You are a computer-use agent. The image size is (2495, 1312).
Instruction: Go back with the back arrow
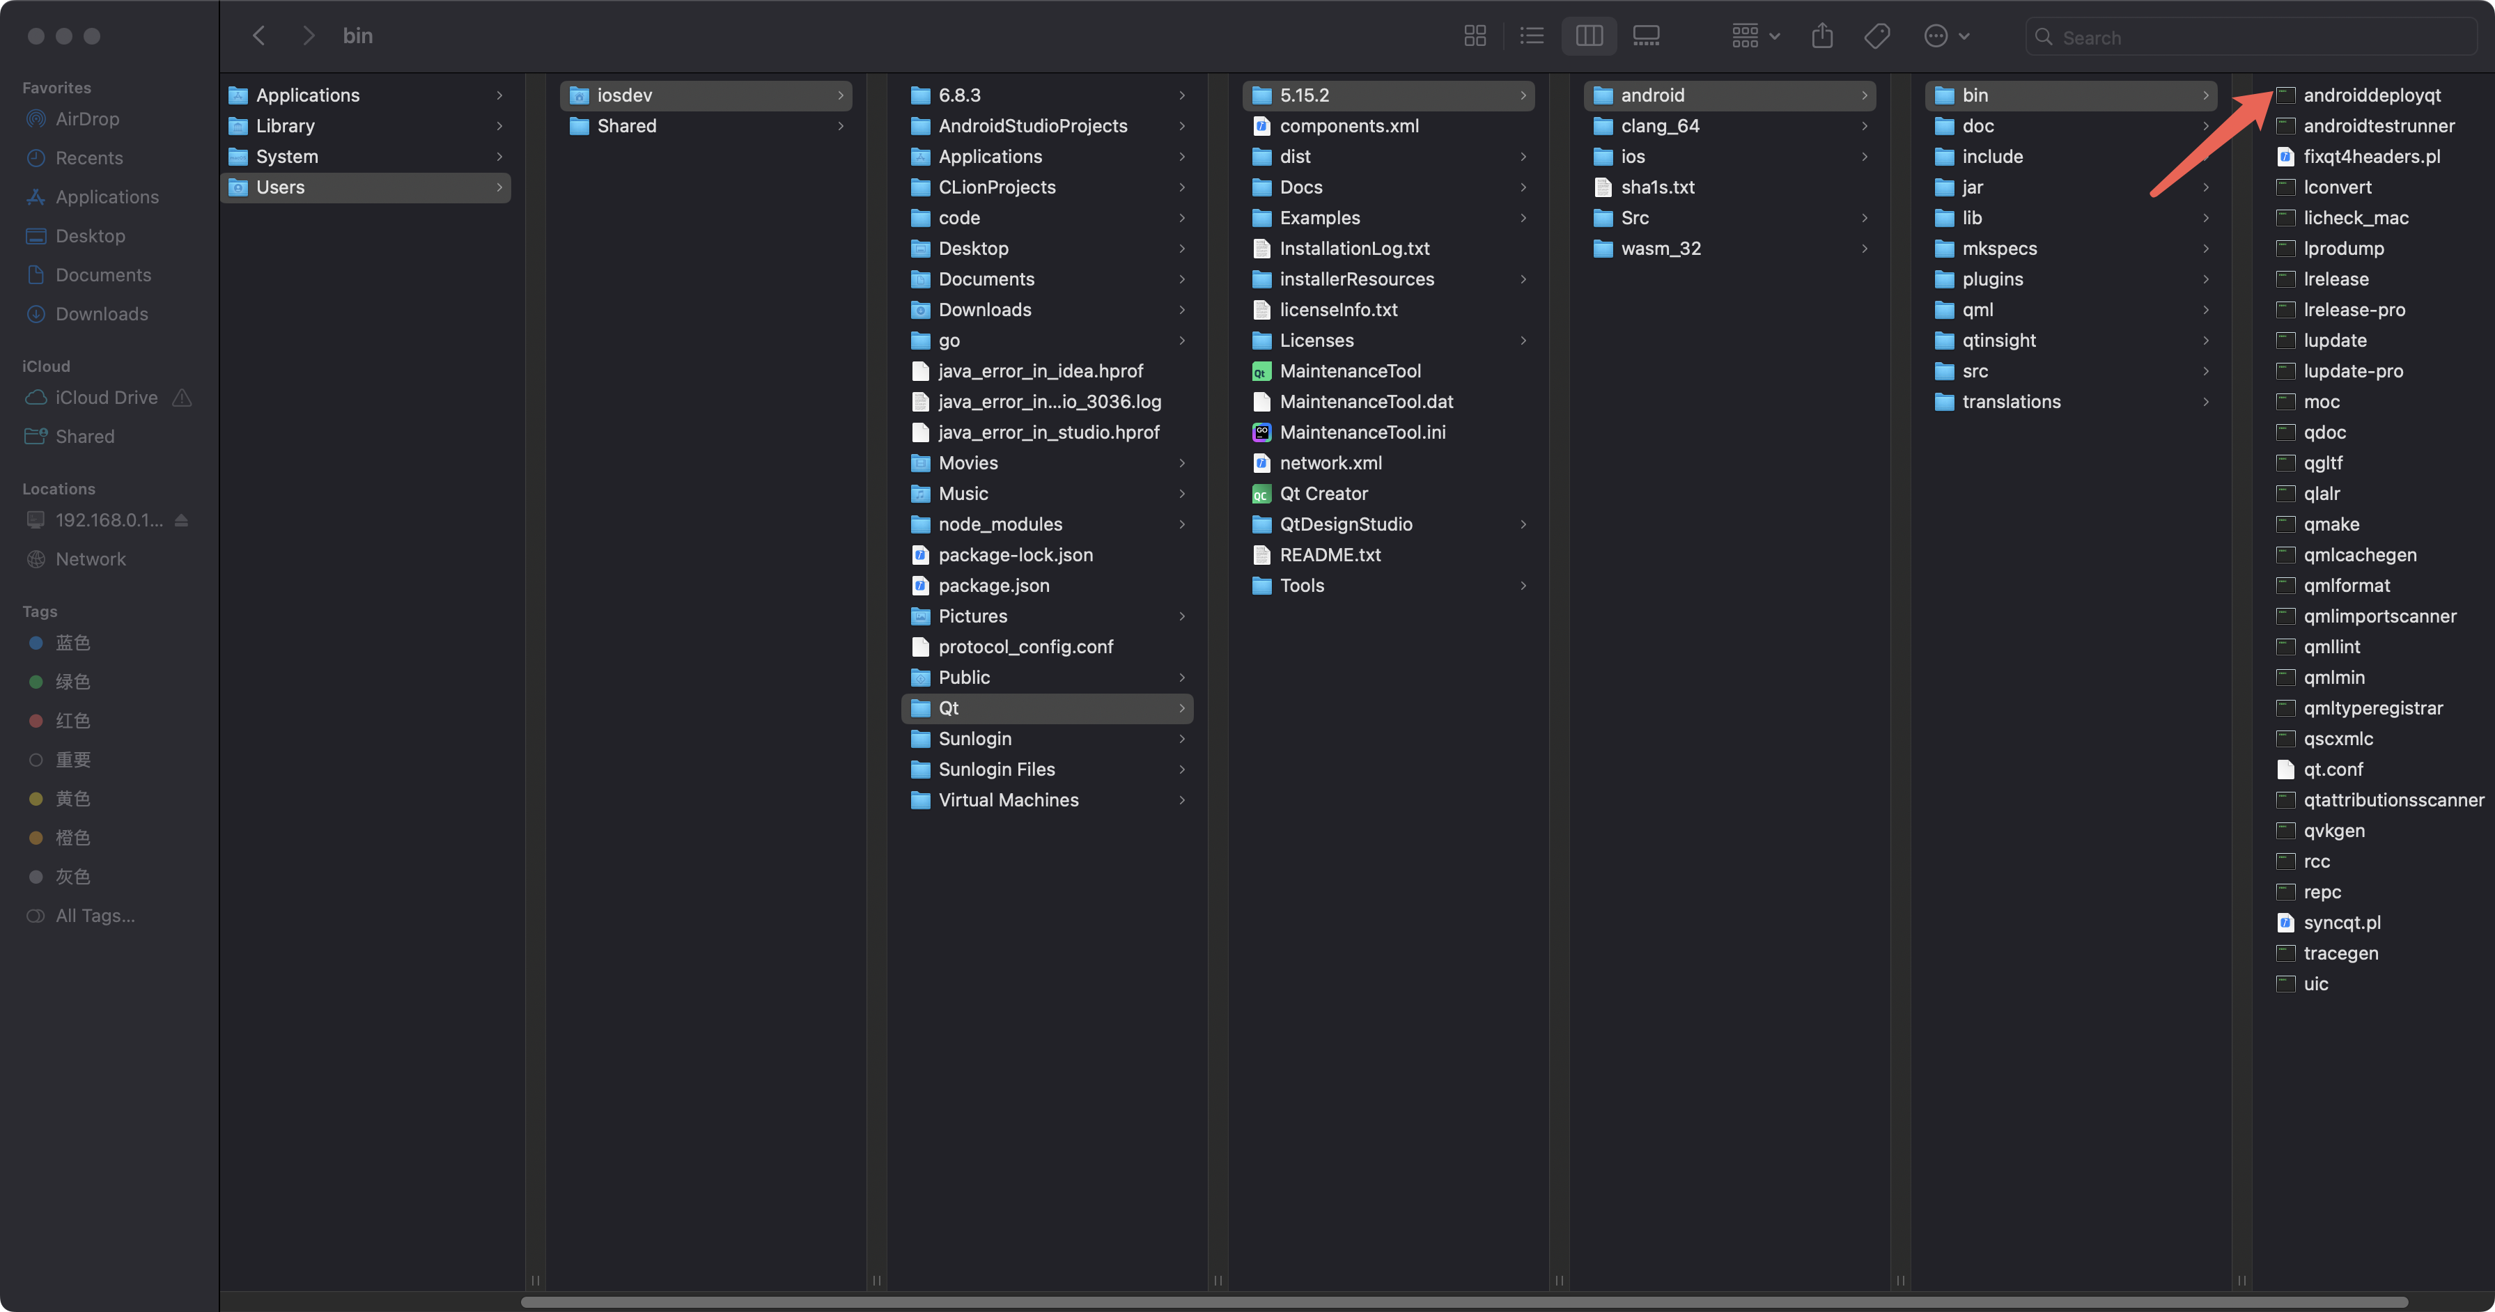pos(258,37)
